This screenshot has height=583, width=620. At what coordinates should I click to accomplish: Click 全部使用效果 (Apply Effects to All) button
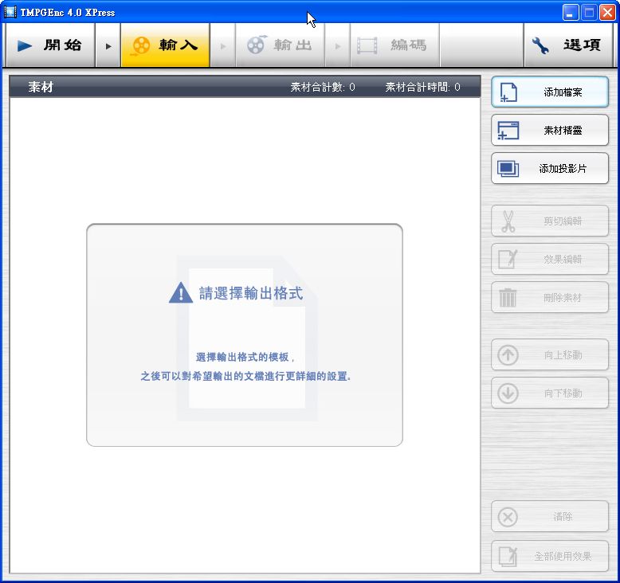550,556
